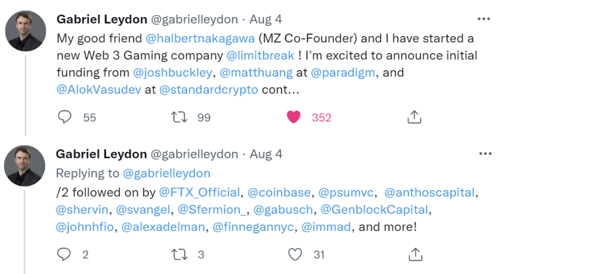This screenshot has width=604, height=274.
Task: Open more options on first tweet
Action: (484, 19)
